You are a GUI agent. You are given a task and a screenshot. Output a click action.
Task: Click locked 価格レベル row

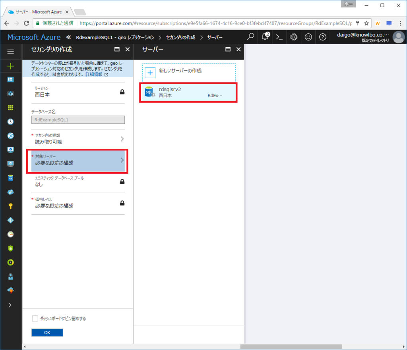(78, 203)
